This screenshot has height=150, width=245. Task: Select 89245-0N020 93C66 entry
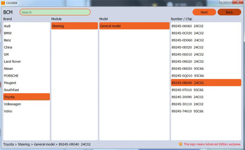pos(206,68)
